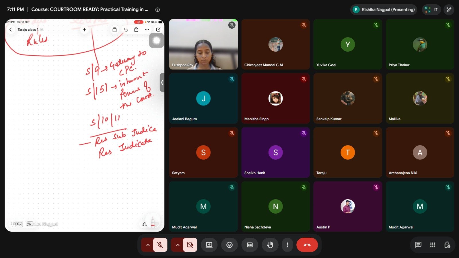Image resolution: width=459 pixels, height=258 pixels.
Task: Select the Rishika Nagpal (Presenting) chip
Action: (384, 9)
